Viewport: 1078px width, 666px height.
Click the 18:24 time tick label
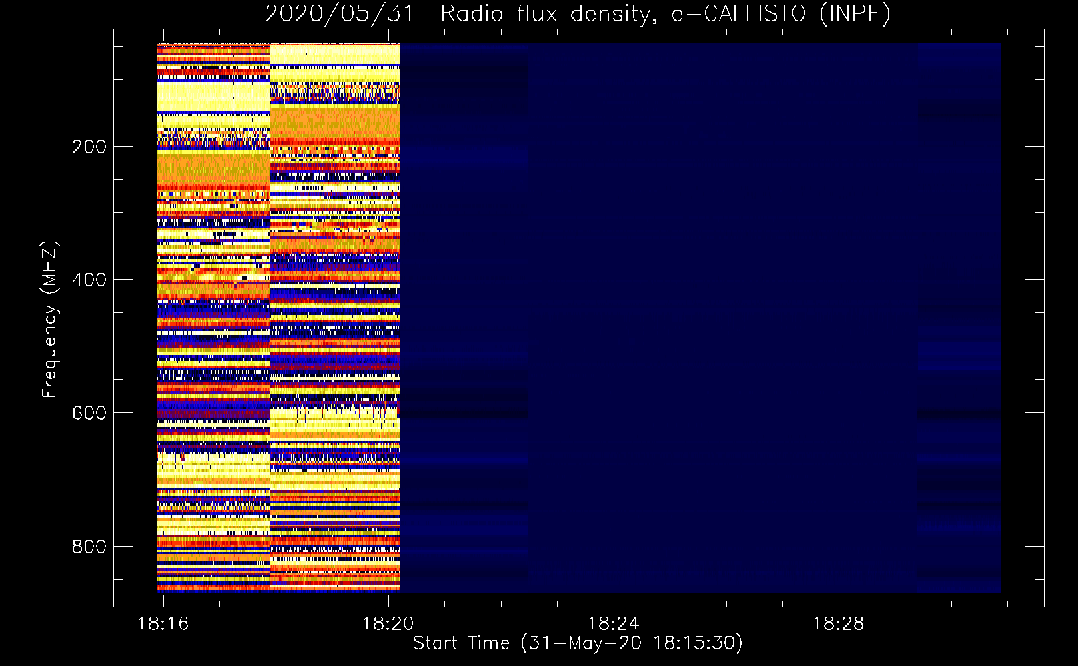(613, 624)
